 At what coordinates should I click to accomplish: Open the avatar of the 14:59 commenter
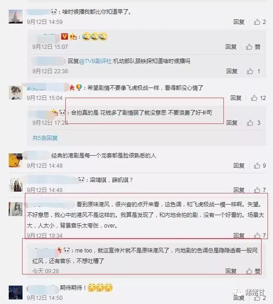(x=16, y=17)
